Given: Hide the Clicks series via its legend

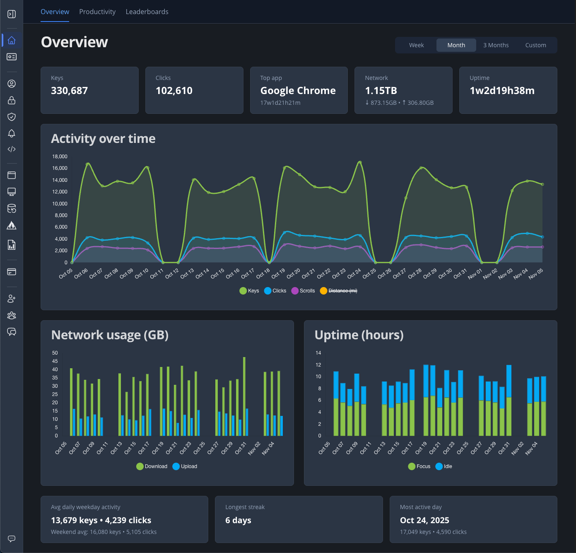Looking at the screenshot, I should (275, 290).
